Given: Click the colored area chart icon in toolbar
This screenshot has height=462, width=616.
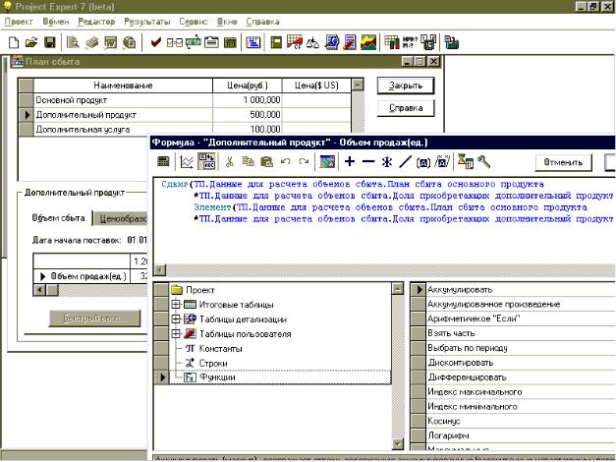Looking at the screenshot, I should click(x=368, y=42).
